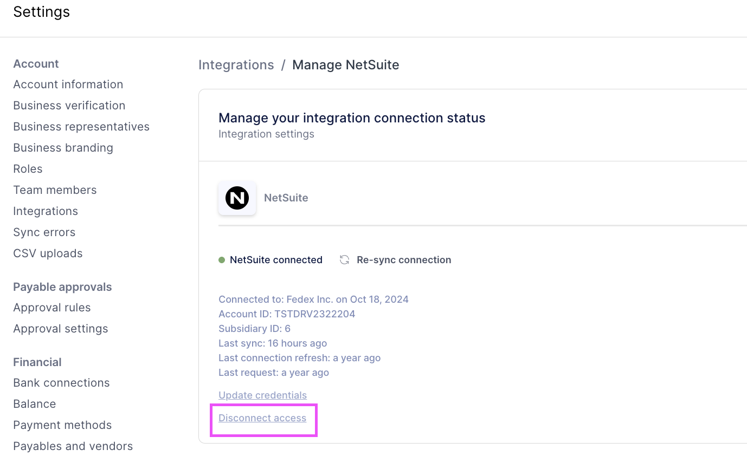The image size is (747, 456).
Task: Click Update credentials link
Action: point(262,395)
